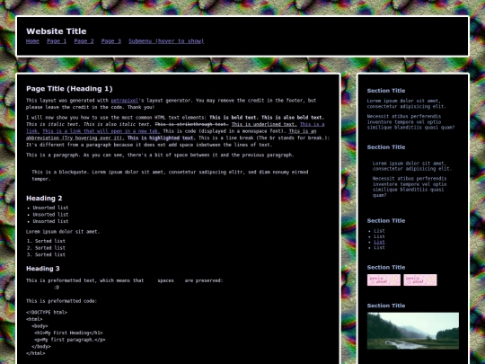Screen dimensions: 485x364
Task: Open the Submenu (hover to show) item
Action: pyautogui.click(x=166, y=41)
